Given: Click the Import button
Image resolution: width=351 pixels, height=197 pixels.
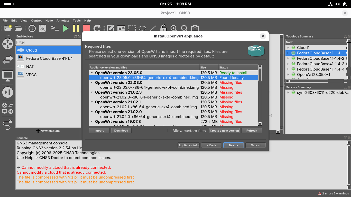Looking at the screenshot, I should pos(99,131).
